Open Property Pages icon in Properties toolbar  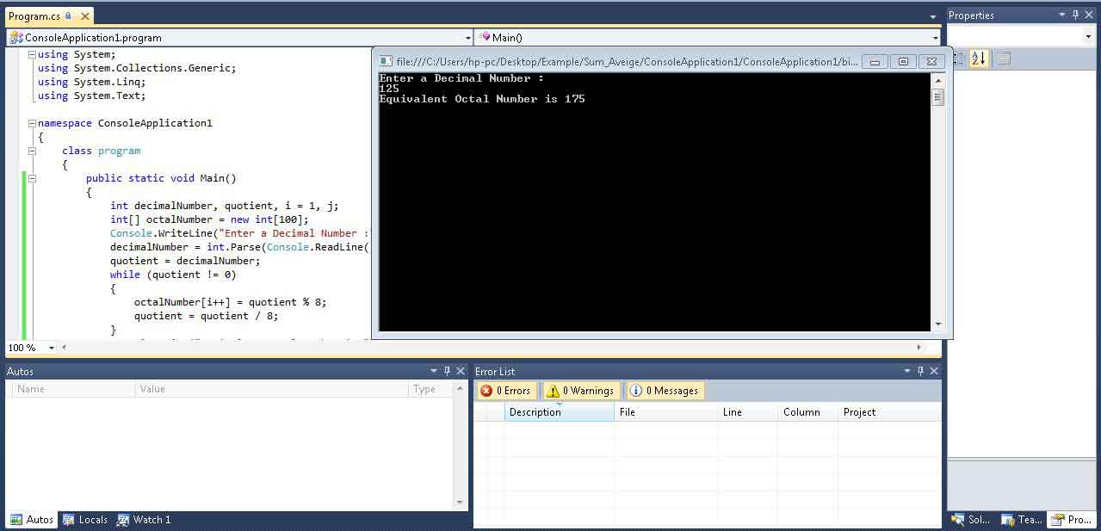(1004, 59)
